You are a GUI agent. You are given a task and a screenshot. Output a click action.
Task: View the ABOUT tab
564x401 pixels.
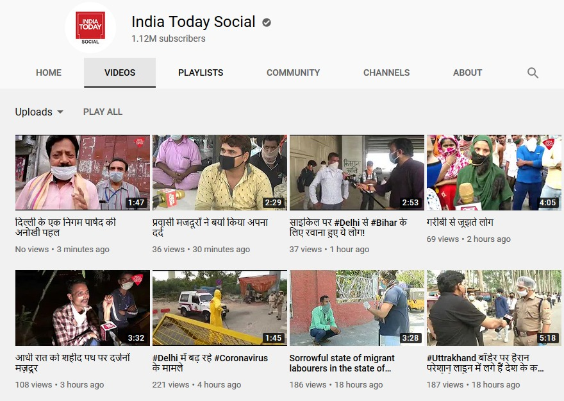coord(467,73)
